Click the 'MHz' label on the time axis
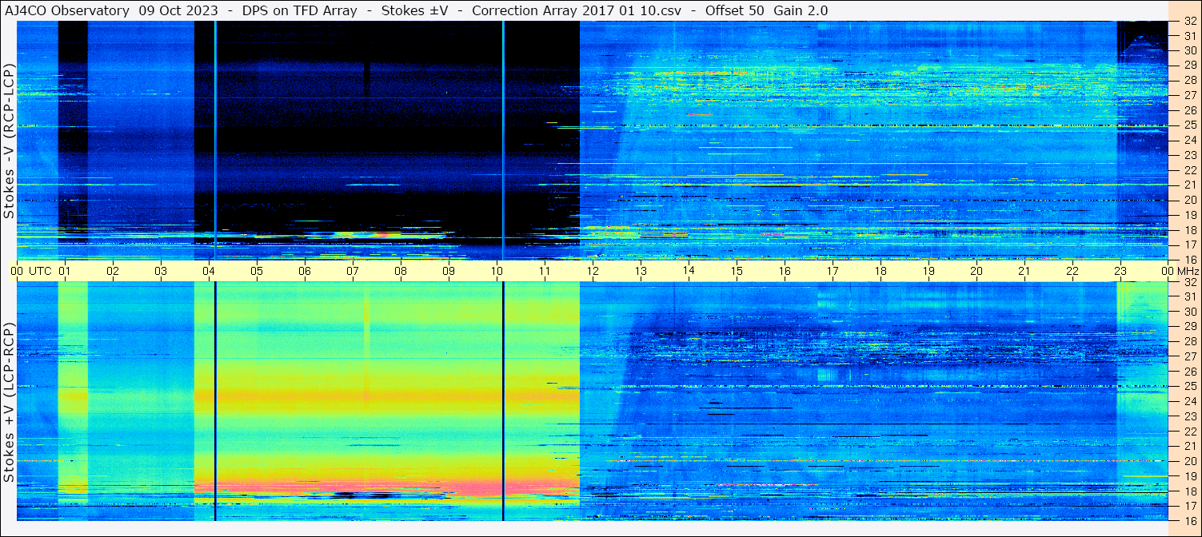The height and width of the screenshot is (537, 1202). coord(1187,271)
